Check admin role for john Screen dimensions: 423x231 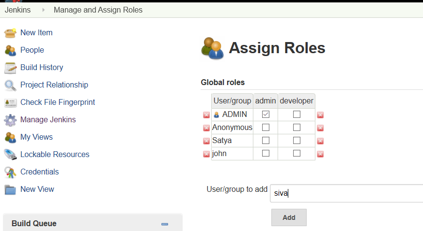coord(266,154)
